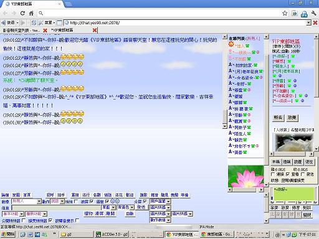The image size is (319, 239).
Task: Click the 送花 send flowers button
Action: [119, 195]
